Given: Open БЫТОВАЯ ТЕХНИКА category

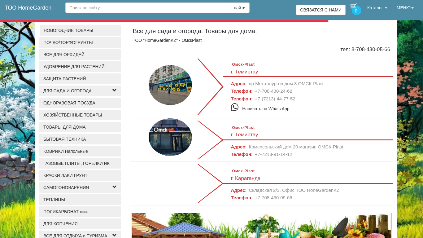Looking at the screenshot, I should coord(80,139).
